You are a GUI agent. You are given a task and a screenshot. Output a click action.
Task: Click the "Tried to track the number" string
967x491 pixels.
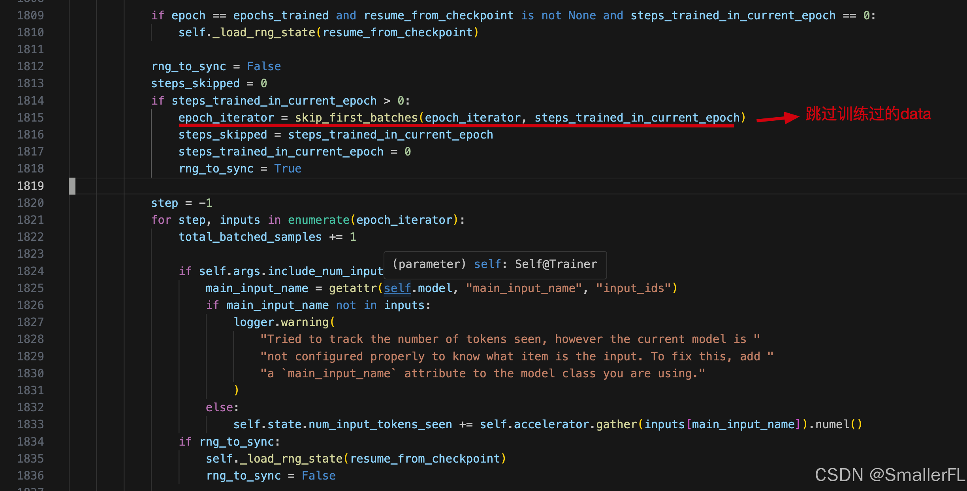(x=510, y=339)
